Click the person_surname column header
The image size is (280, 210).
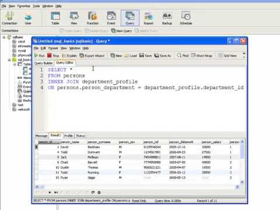[103, 142]
